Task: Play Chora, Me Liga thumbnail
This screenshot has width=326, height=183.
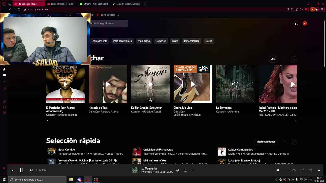Action: (193, 84)
